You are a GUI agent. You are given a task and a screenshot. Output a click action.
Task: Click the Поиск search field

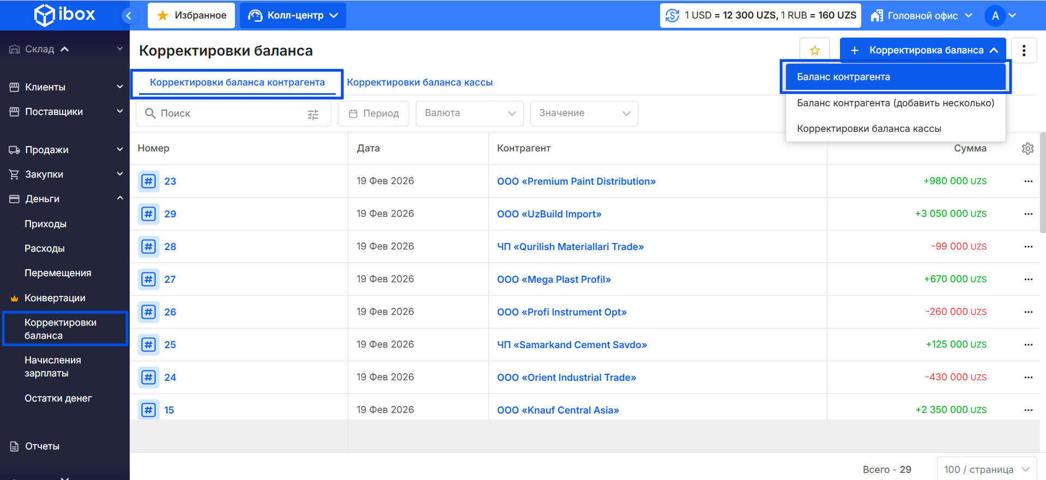(x=229, y=113)
